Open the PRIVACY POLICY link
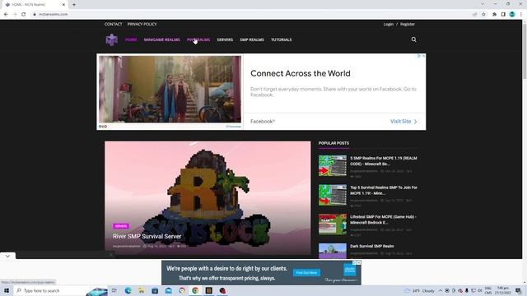 (142, 24)
